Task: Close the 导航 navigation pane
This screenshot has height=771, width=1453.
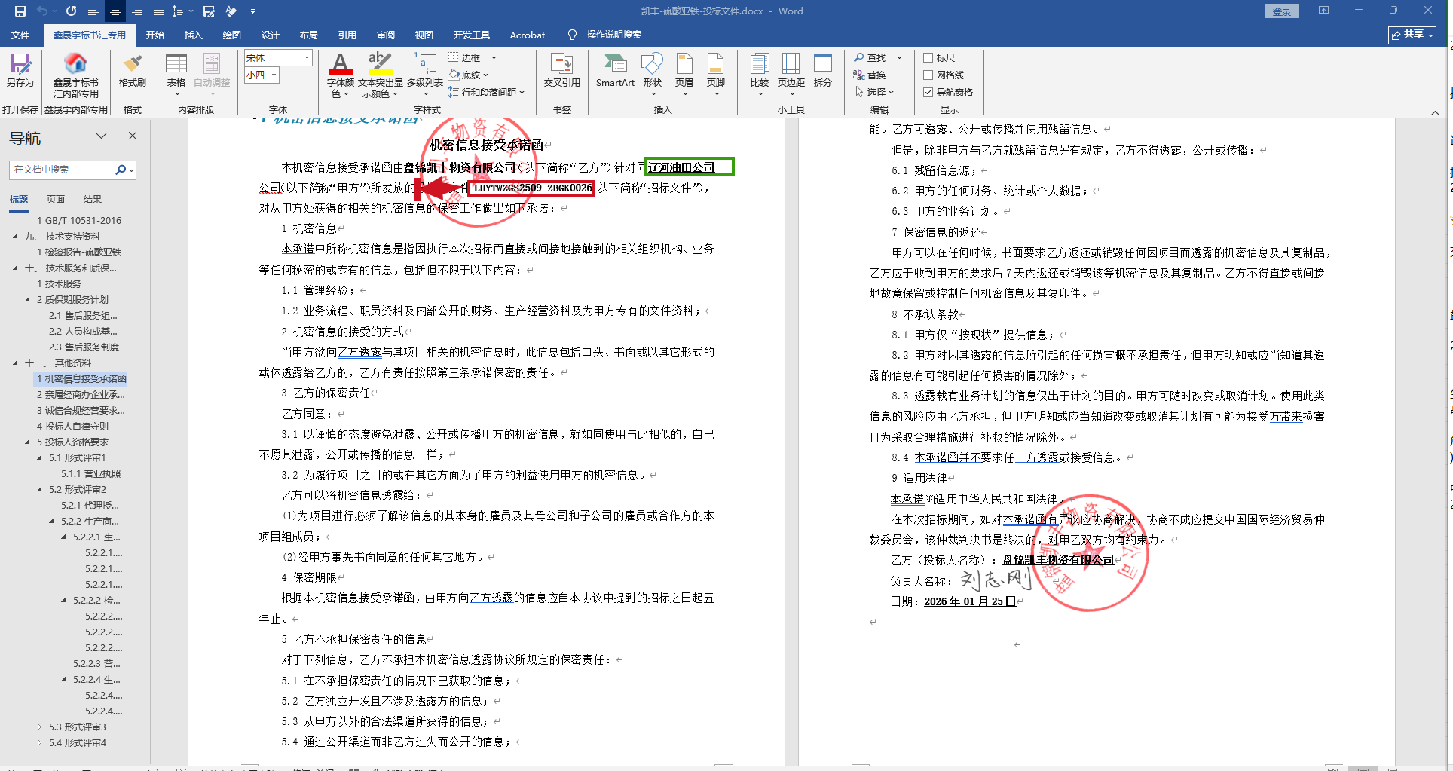Action: (x=133, y=136)
